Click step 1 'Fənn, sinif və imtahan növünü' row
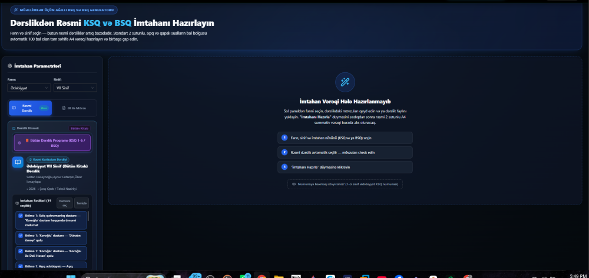Image resolution: width=589 pixels, height=278 pixels. point(345,138)
